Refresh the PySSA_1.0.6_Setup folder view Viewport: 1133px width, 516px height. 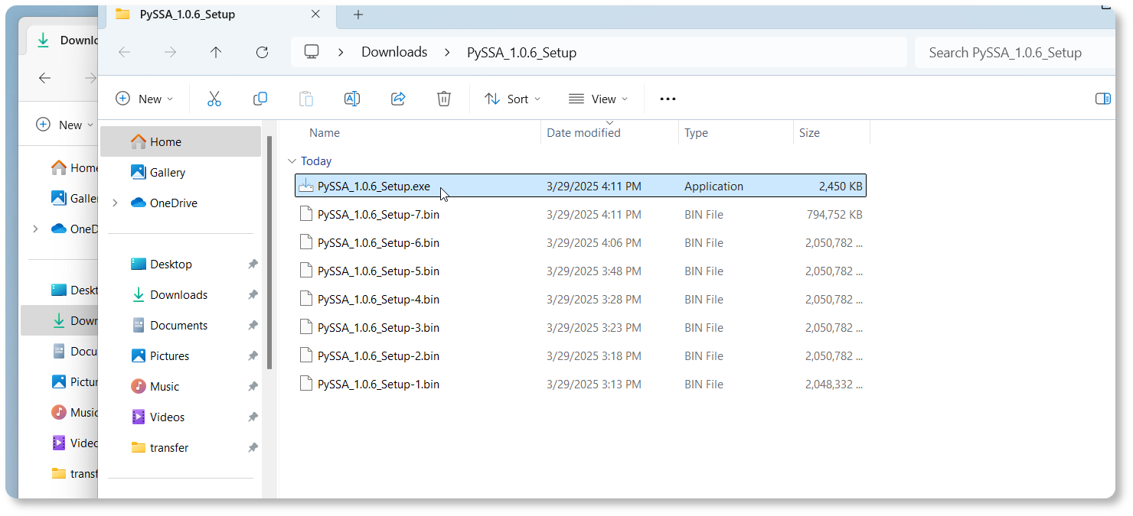[262, 52]
